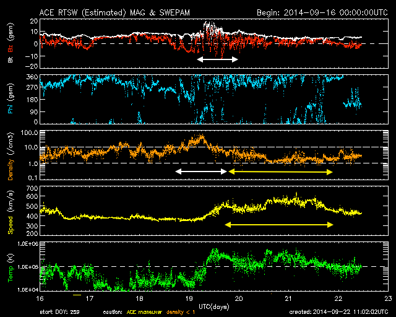
Task: Click the "-20" tick on the Bt Bz axis
Action: [x=32, y=66]
